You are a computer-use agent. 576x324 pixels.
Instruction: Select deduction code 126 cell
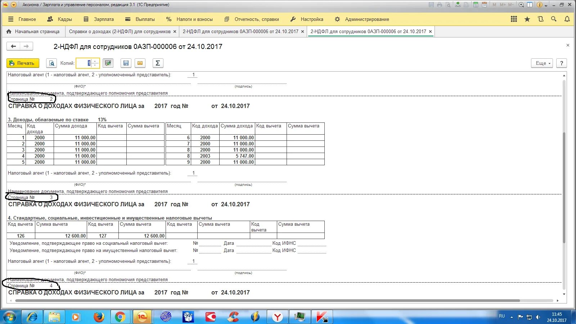coord(21,236)
